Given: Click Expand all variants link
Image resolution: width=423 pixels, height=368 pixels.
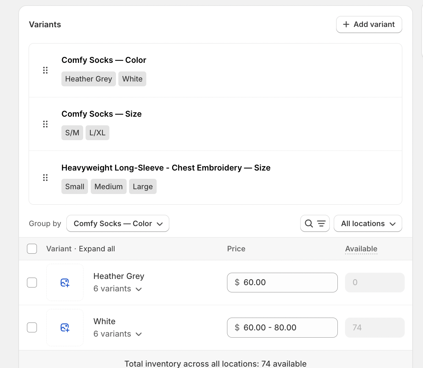Looking at the screenshot, I should click(97, 249).
